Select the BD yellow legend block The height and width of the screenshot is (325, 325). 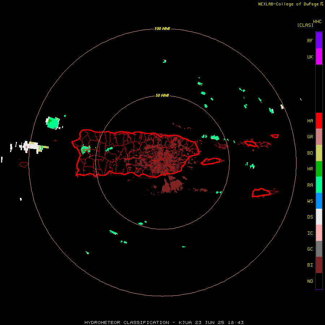[x=319, y=153]
